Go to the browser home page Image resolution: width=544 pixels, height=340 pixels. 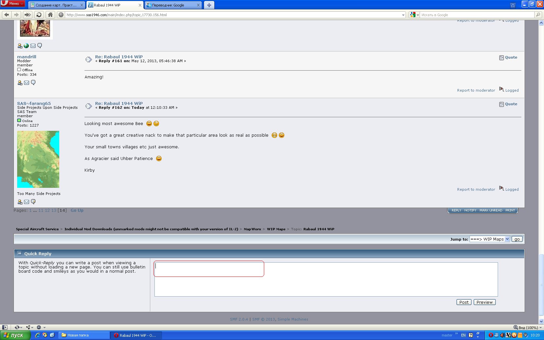50,15
